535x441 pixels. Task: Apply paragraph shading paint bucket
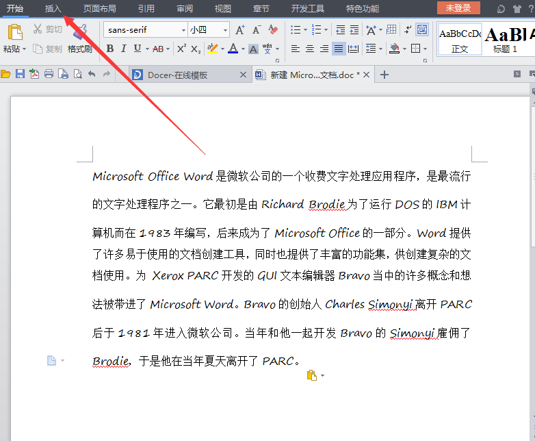pyautogui.click(x=395, y=49)
